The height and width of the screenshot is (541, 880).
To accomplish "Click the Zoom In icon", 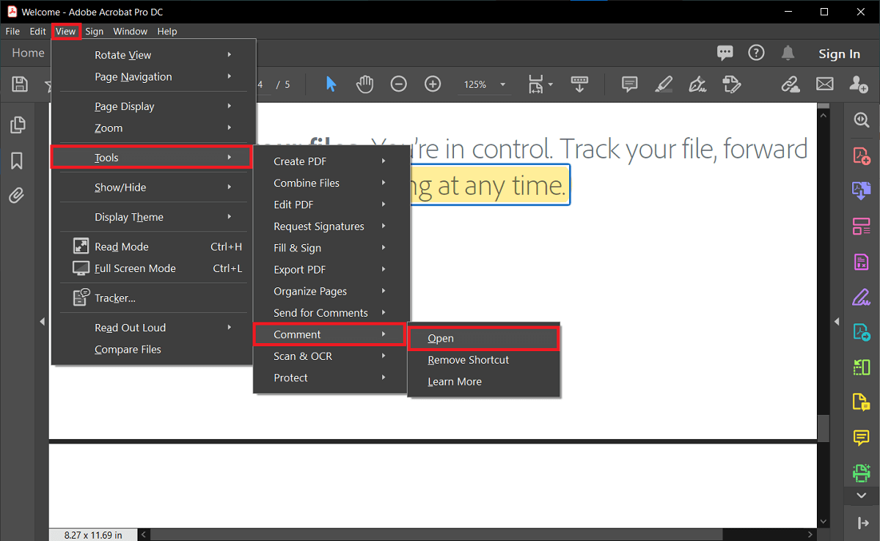I will pyautogui.click(x=433, y=84).
